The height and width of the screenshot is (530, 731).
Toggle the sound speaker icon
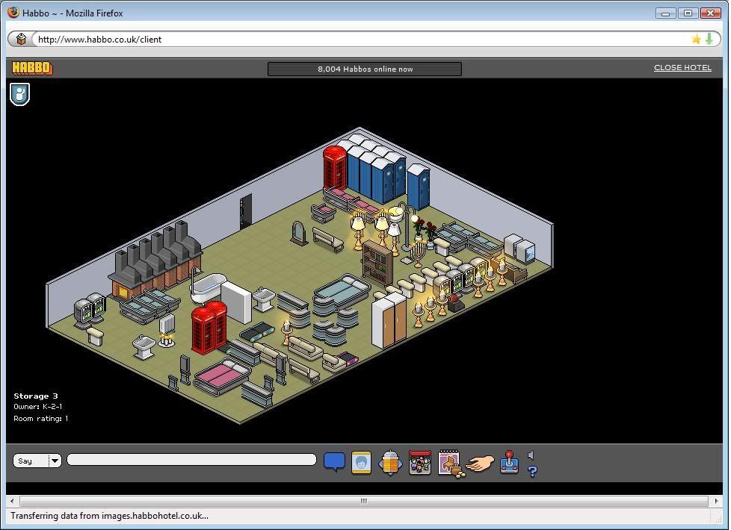531,455
